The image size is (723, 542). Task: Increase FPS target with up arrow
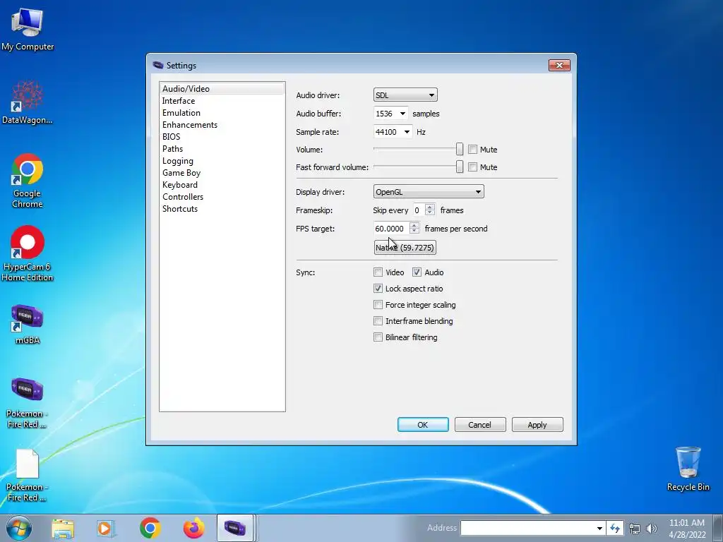click(x=414, y=225)
